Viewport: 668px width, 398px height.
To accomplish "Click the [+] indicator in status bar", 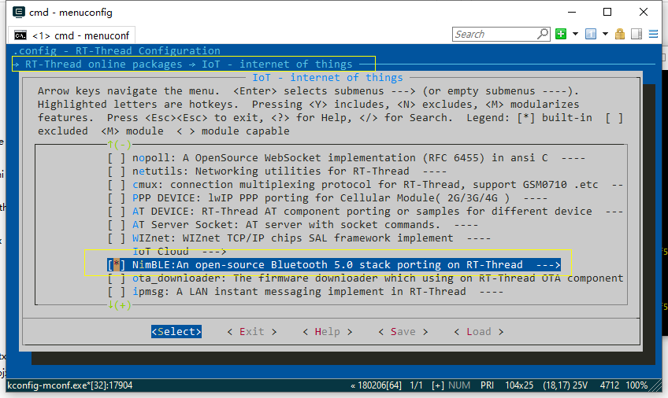I will tap(438, 385).
